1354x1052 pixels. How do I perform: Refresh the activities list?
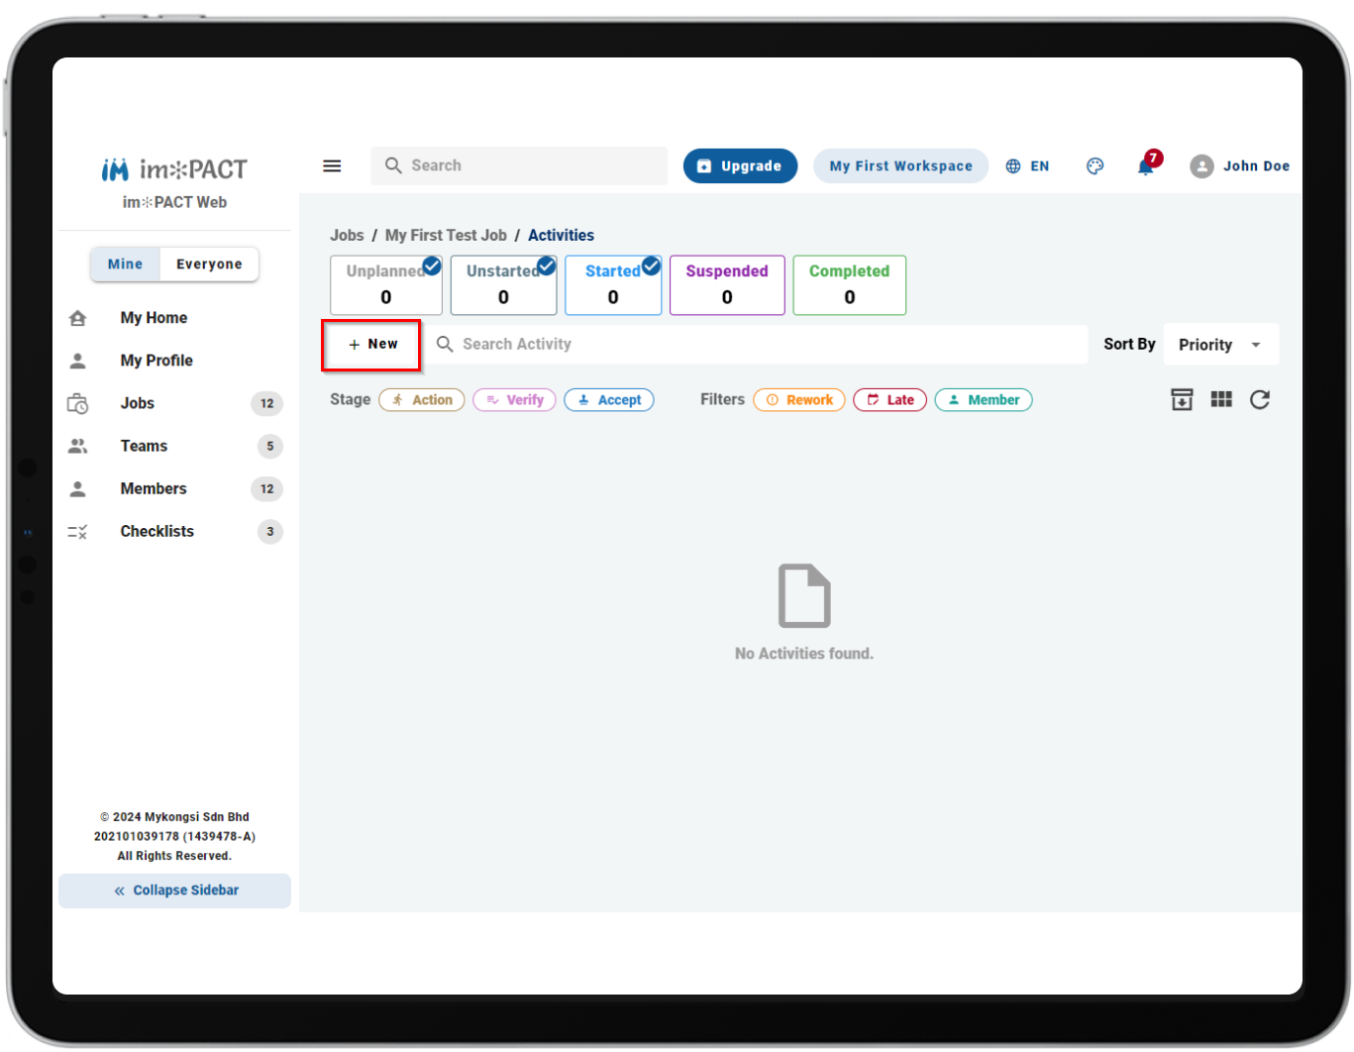pos(1260,399)
